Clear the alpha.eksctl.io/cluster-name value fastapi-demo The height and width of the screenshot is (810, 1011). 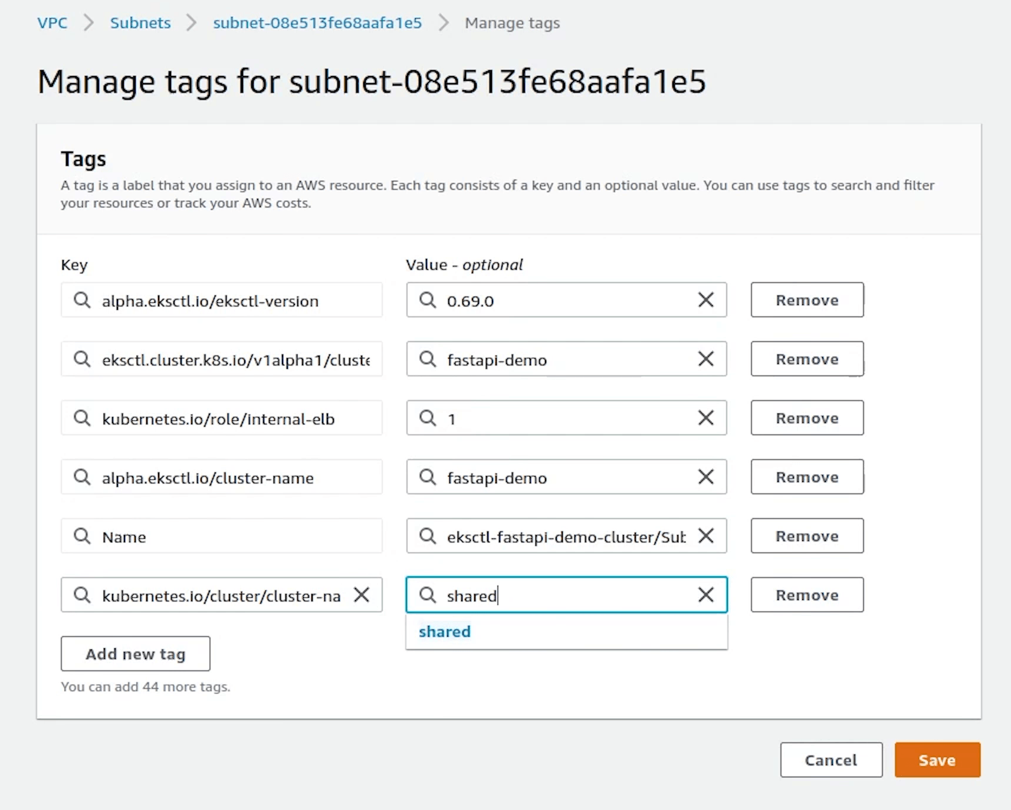pos(705,477)
